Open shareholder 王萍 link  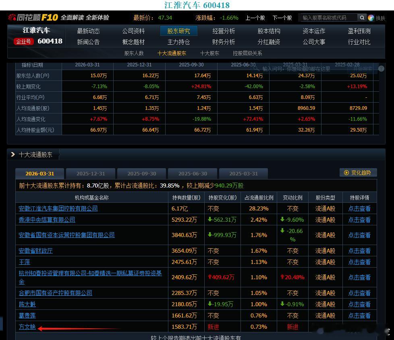tap(25, 262)
